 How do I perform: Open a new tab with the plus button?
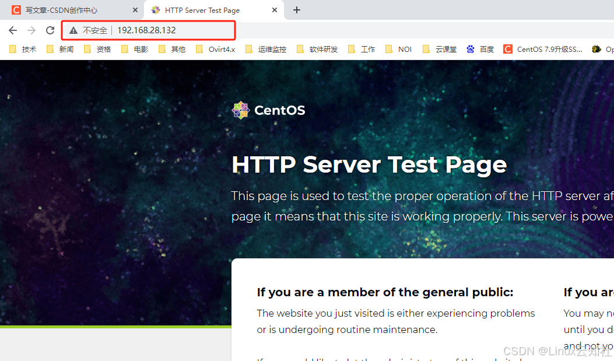[x=297, y=10]
